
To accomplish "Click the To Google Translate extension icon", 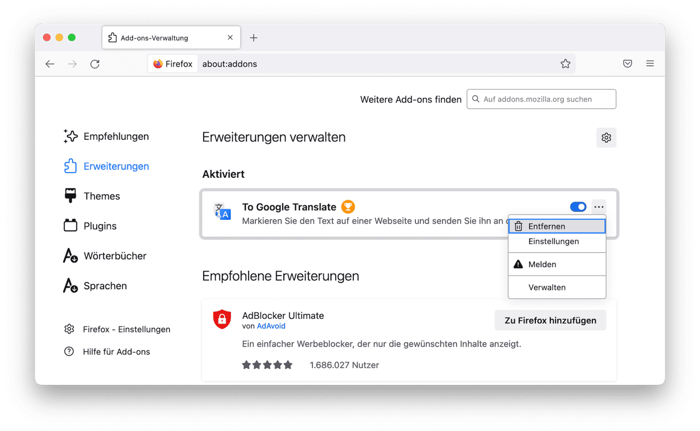I will click(222, 212).
